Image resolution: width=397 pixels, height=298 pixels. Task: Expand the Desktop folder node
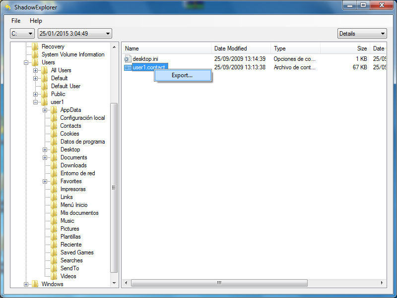[x=45, y=150]
